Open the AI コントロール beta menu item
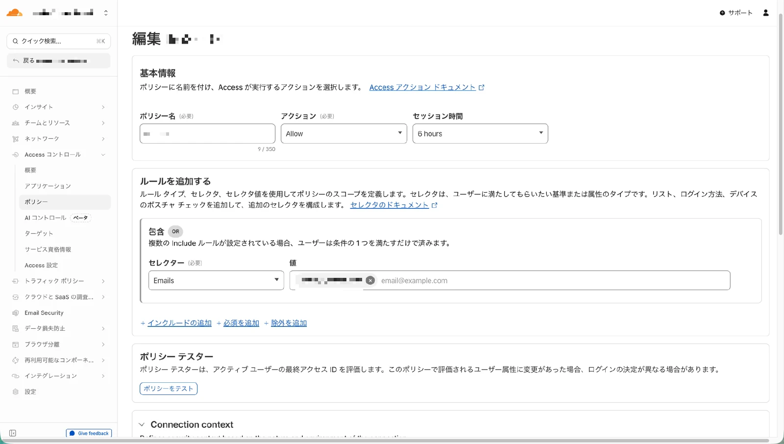The width and height of the screenshot is (784, 444). click(x=45, y=218)
